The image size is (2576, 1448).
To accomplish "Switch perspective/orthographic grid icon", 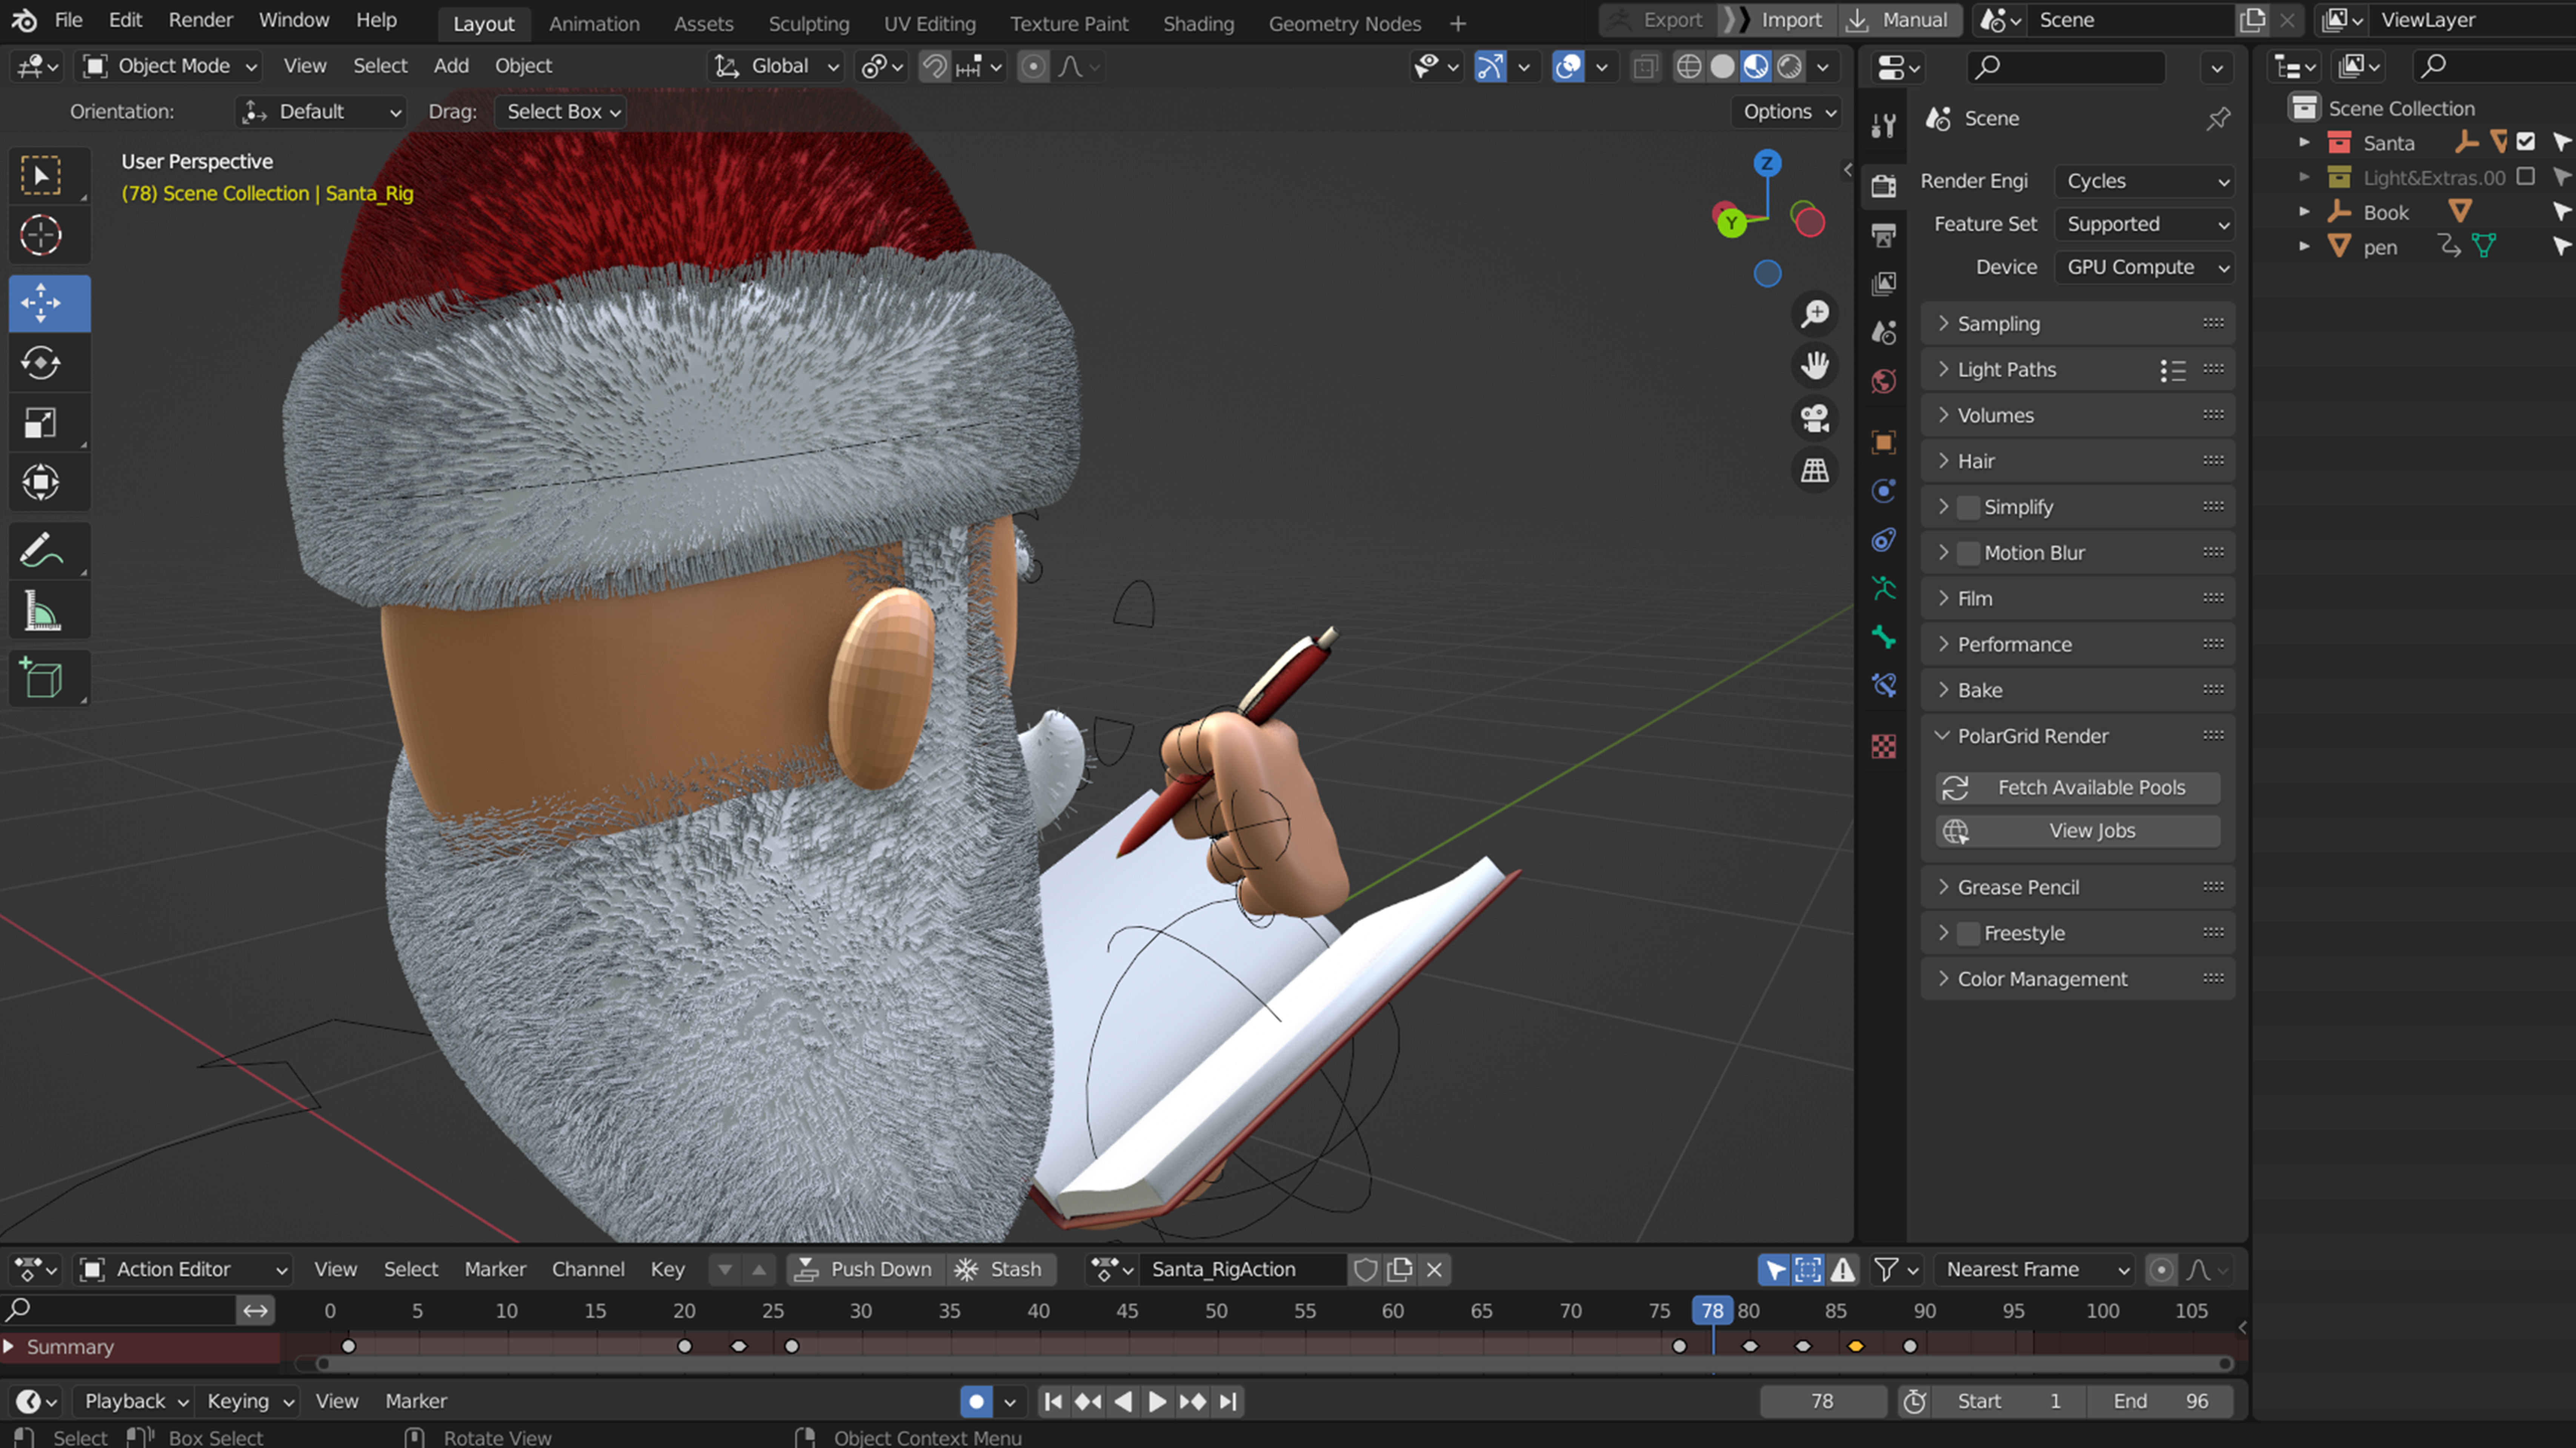I will click(1815, 470).
